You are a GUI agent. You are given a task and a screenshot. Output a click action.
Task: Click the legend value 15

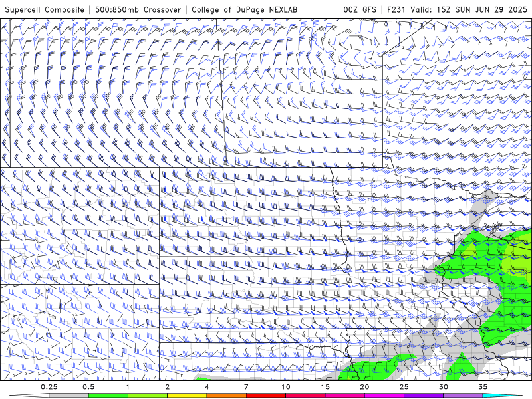pos(325,387)
